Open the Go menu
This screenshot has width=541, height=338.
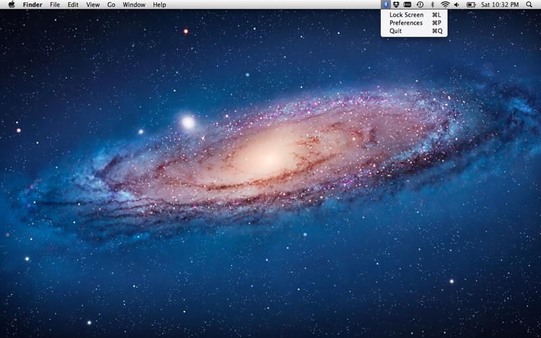tap(111, 5)
